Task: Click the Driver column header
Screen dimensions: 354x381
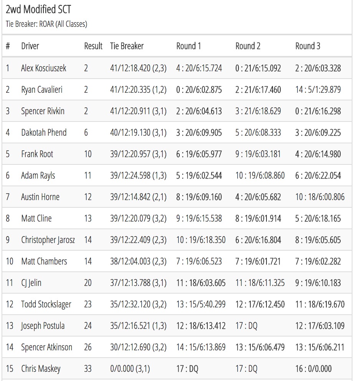Action: pyautogui.click(x=30, y=46)
